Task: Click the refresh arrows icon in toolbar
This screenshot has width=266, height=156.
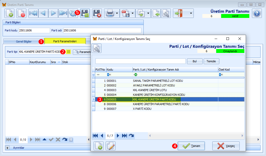Action: [73, 13]
